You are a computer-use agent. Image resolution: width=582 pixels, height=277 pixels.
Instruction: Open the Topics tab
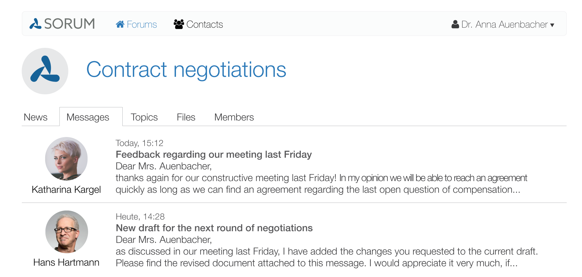(x=144, y=117)
